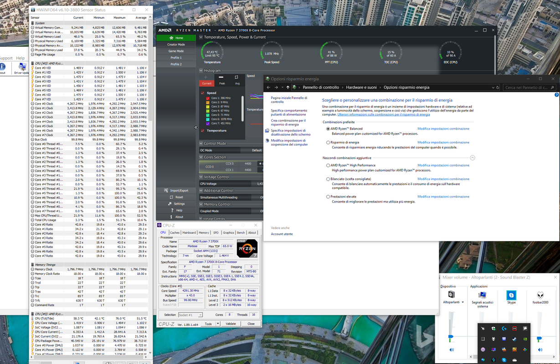Image resolution: width=560 pixels, height=364 pixels.
Task: Open Game Mode in Ryzen Master
Action: coord(176,51)
